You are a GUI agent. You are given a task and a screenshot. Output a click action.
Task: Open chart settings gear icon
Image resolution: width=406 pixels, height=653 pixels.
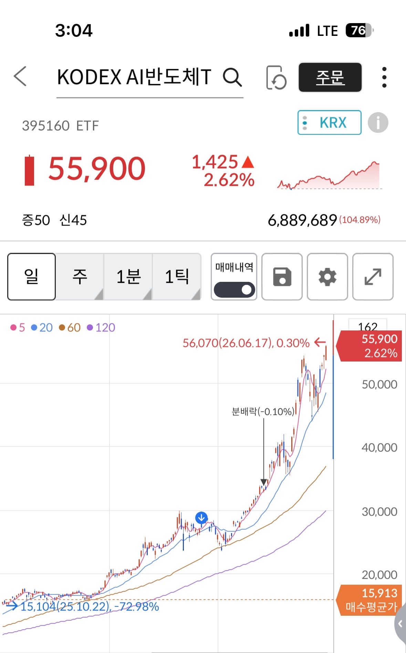pyautogui.click(x=327, y=277)
